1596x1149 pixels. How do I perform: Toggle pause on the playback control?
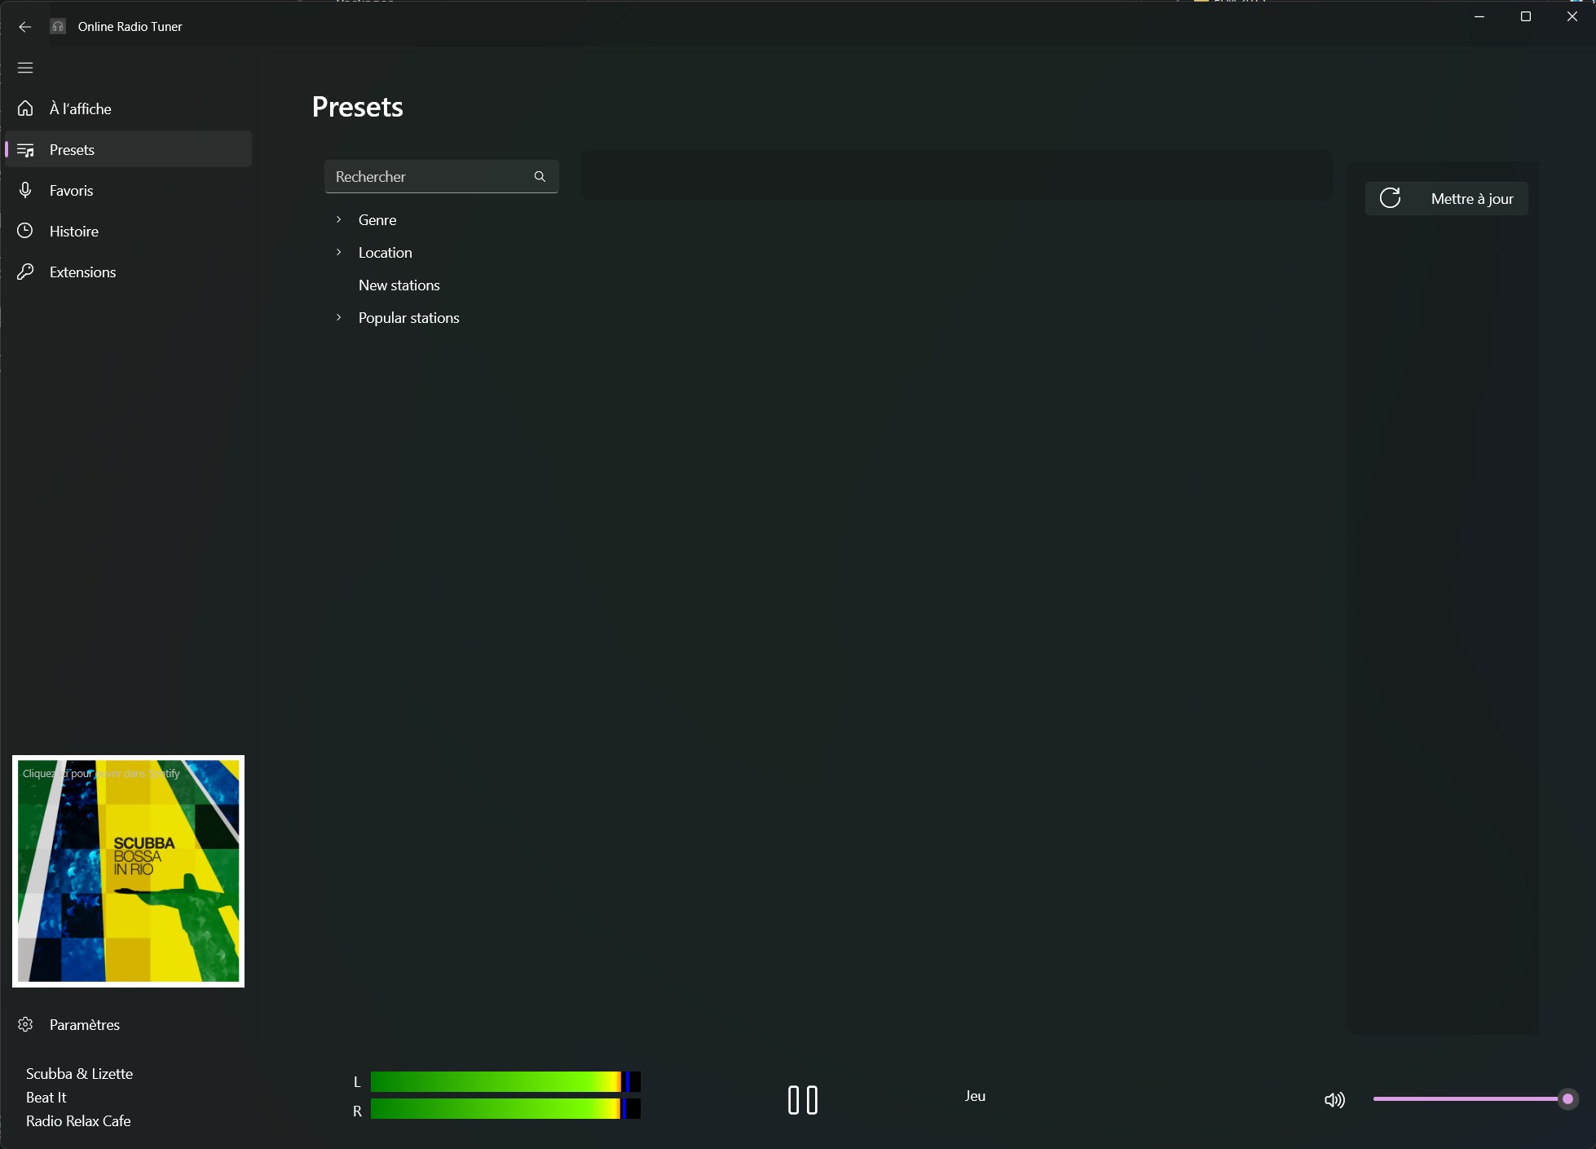(802, 1099)
